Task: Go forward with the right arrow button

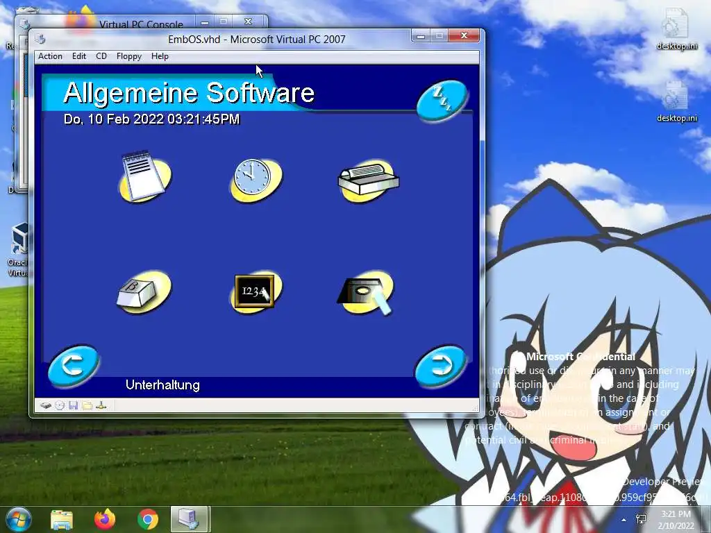Action: click(x=440, y=366)
